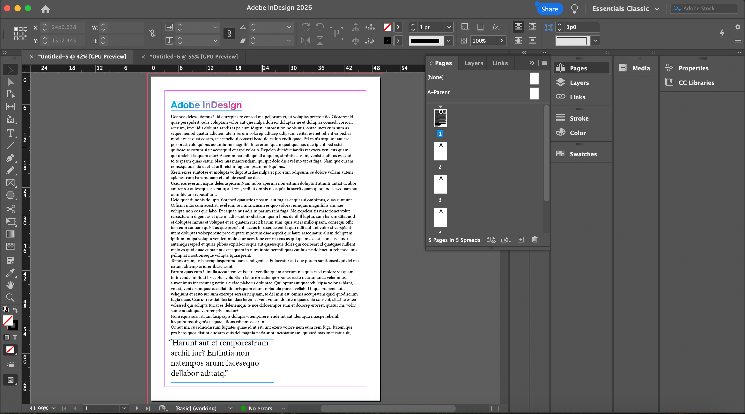Expand the No errors preflight menu
The image size is (745, 414).
284,408
